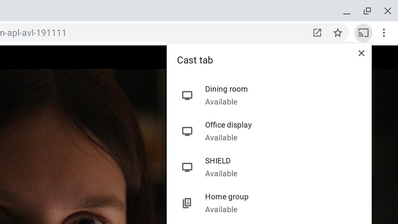Viewport: 398px width, 224px height.
Task: Click the Cast tab dialog title
Action: 195,60
